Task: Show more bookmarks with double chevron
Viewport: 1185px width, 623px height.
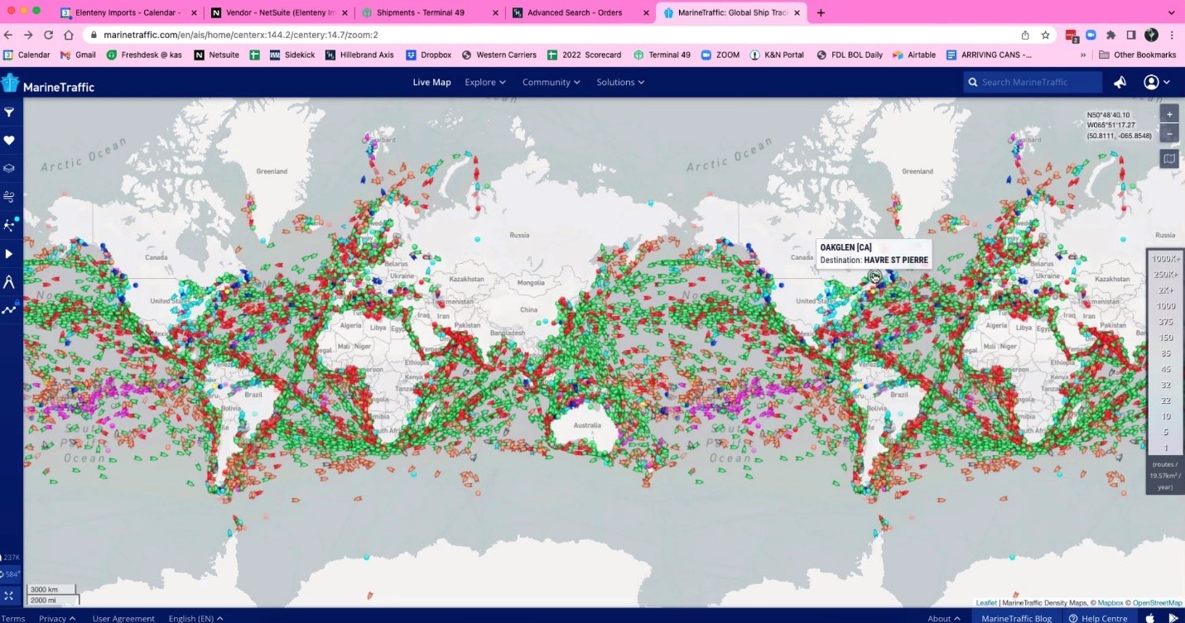Action: (x=1083, y=55)
